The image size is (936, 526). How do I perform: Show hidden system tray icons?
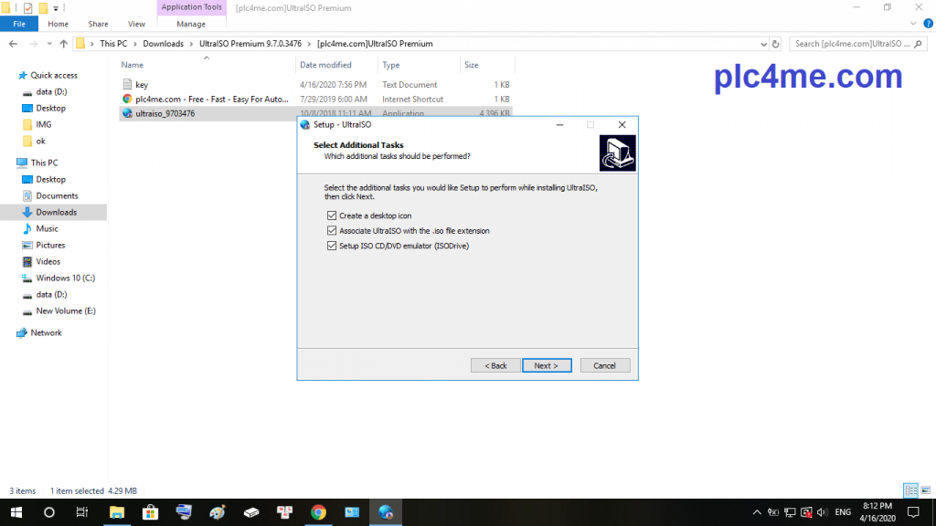(x=756, y=512)
